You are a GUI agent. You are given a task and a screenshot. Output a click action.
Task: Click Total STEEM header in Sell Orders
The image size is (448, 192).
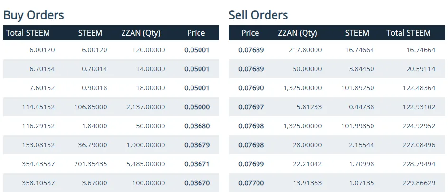pos(408,33)
